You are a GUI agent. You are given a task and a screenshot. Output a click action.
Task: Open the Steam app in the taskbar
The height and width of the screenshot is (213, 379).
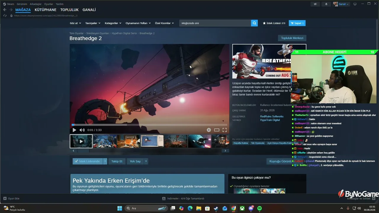[x=216, y=208]
